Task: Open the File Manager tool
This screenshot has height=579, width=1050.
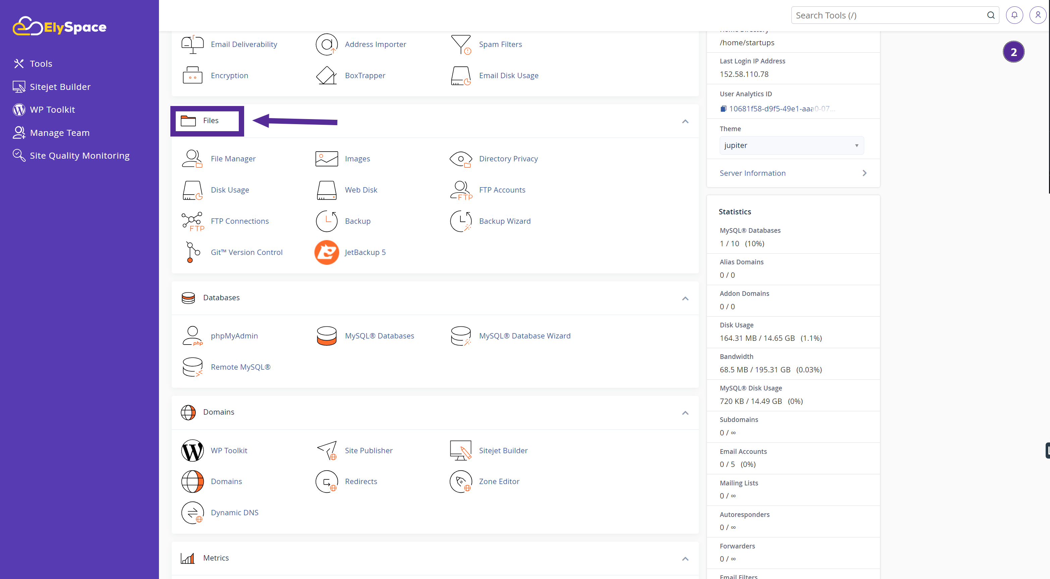Action: (232, 158)
